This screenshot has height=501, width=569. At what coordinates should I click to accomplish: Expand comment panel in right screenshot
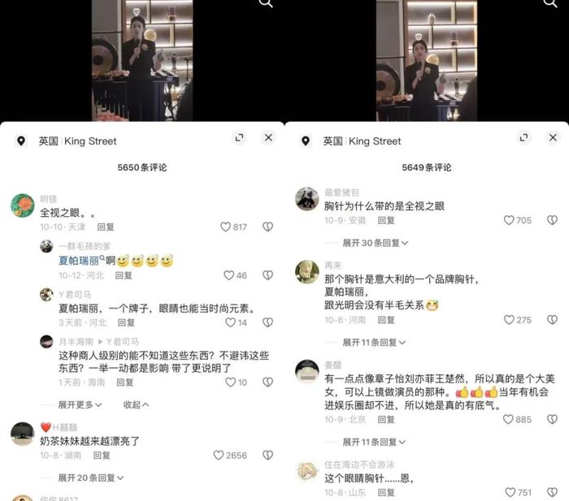[523, 137]
